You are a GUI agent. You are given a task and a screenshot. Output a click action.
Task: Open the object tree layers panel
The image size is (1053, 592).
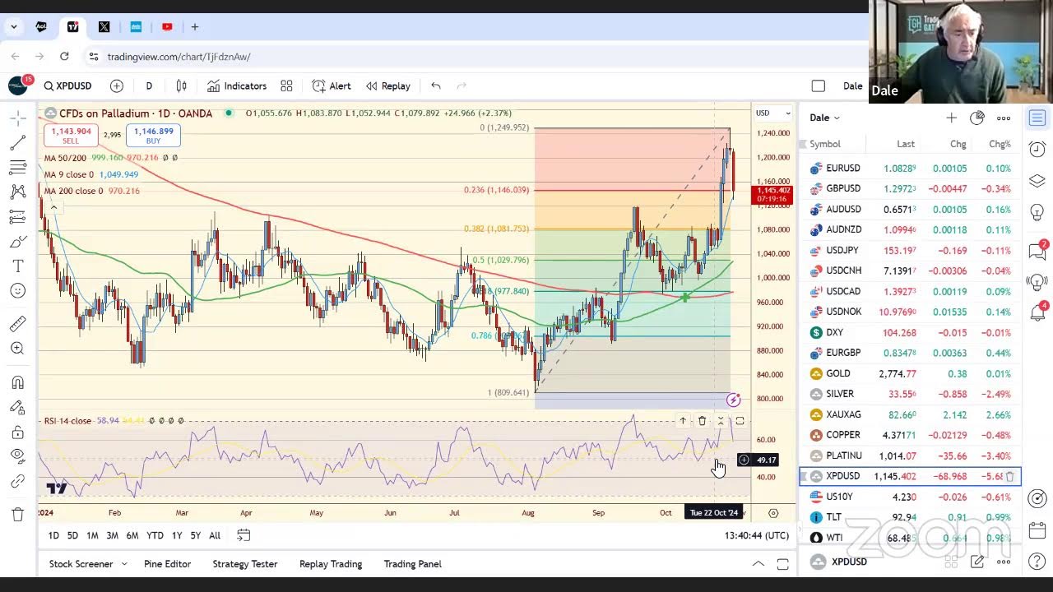pyautogui.click(x=1037, y=180)
